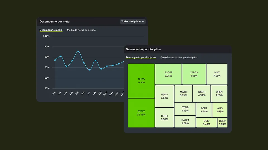The width and height of the screenshot is (268, 150).
Task: Click the 50% y-axis label
Action: point(47,88)
